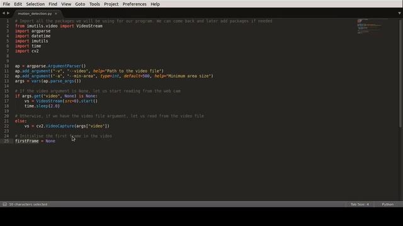The width and height of the screenshot is (403, 226).
Task: Click 'datetime' on import line 4
Action: tap(41, 36)
